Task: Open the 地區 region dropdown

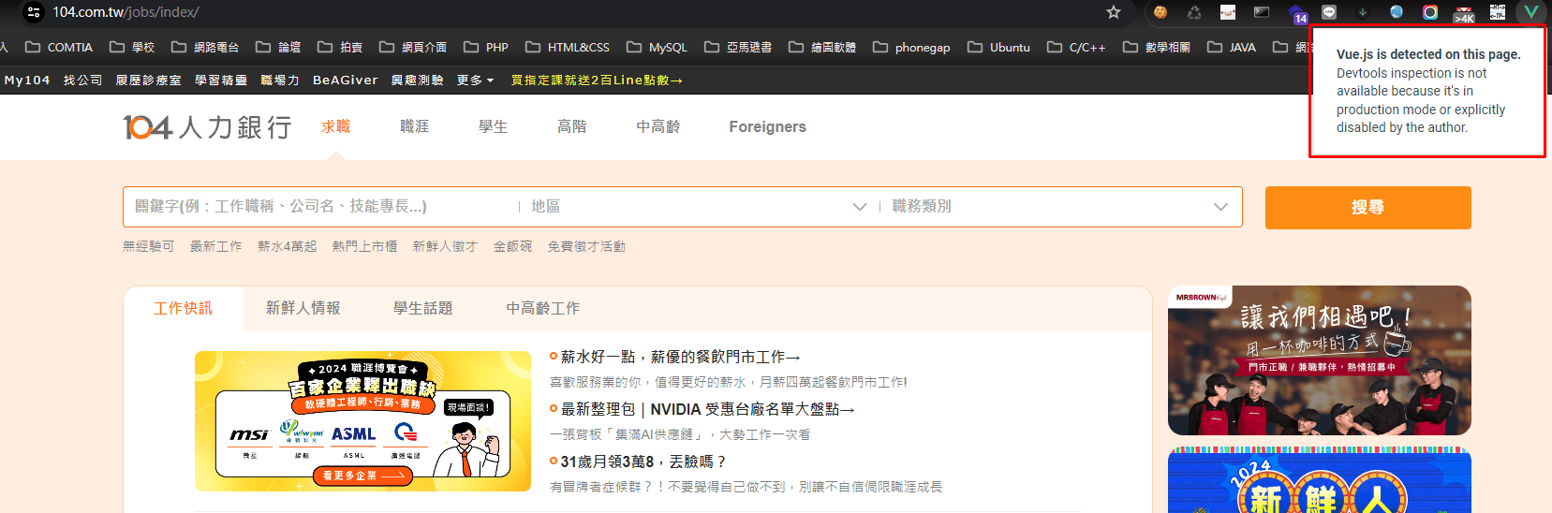Action: pyautogui.click(x=699, y=206)
